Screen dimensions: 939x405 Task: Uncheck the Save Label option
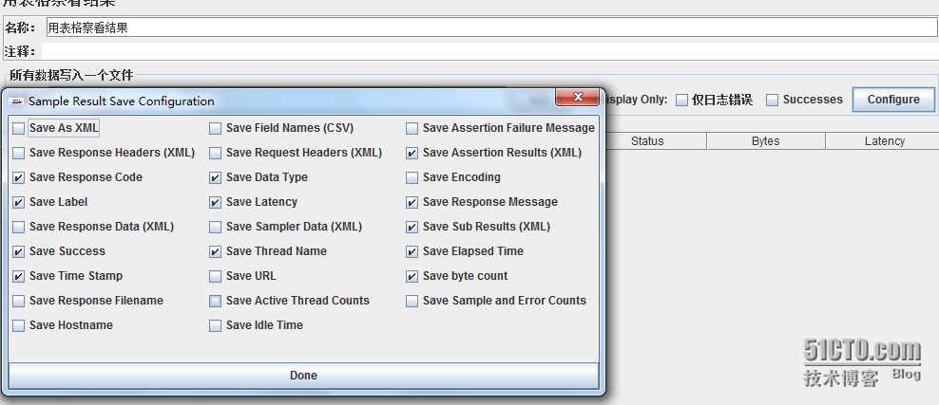(x=19, y=203)
